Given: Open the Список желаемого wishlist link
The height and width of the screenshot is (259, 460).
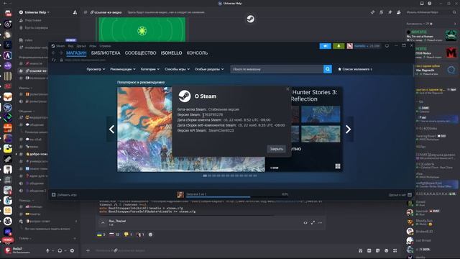Looking at the screenshot, I should 355,69.
